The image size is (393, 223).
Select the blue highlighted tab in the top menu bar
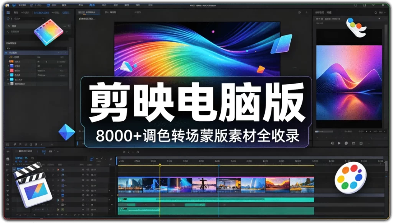(92, 5)
